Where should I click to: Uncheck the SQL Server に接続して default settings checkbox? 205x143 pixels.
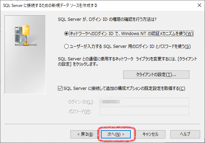click(x=60, y=89)
